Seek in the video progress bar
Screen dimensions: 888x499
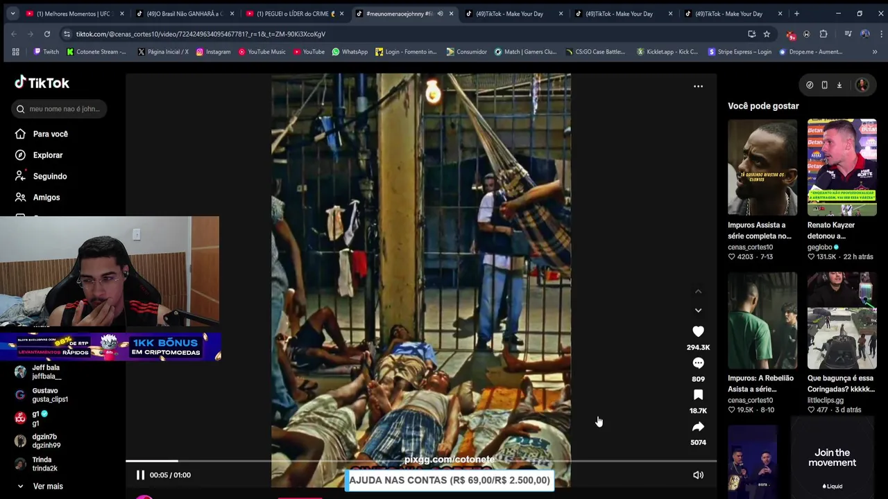pyautogui.click(x=420, y=461)
